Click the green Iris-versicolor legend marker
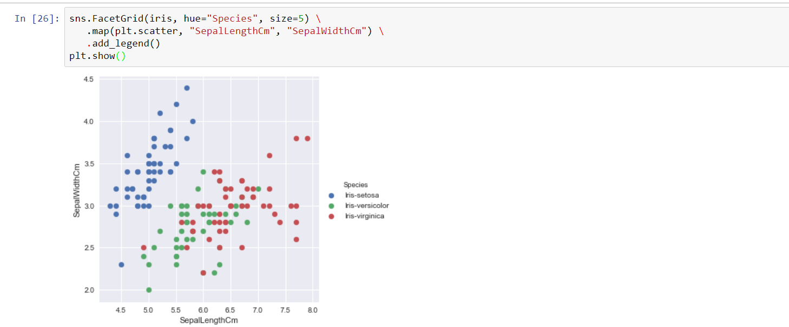This screenshot has height=327, width=789. point(331,206)
